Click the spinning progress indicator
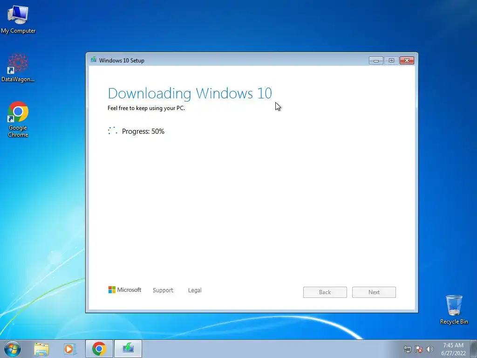Viewport: 477px width, 358px height. click(x=113, y=131)
